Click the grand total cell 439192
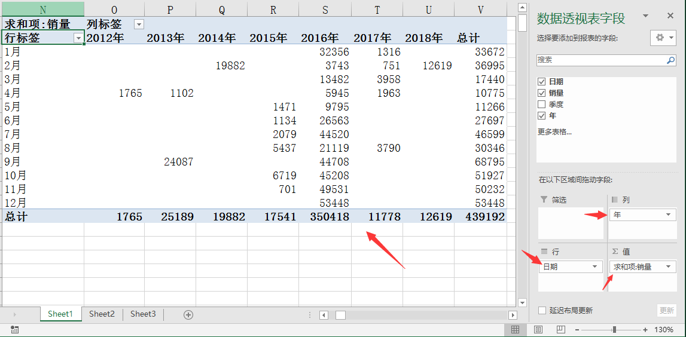686x337 pixels. [480, 216]
